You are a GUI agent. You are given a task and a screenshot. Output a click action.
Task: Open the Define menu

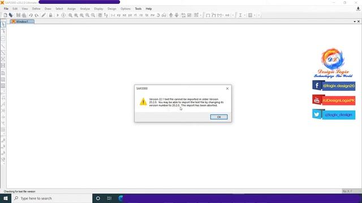(x=36, y=9)
